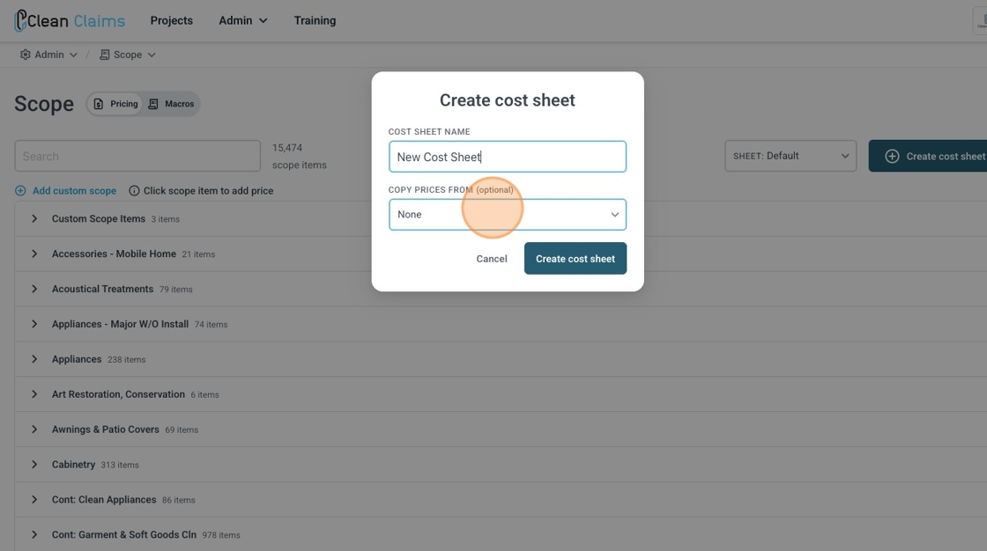Open the Admin navigation menu
The height and width of the screenshot is (551, 987).
(242, 20)
